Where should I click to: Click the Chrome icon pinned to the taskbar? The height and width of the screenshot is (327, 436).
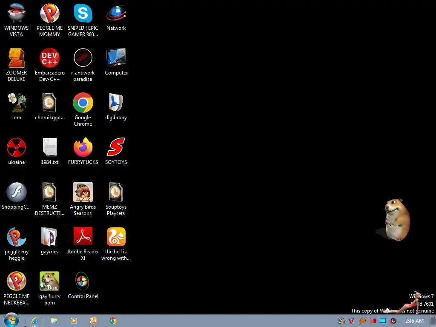coord(112,321)
